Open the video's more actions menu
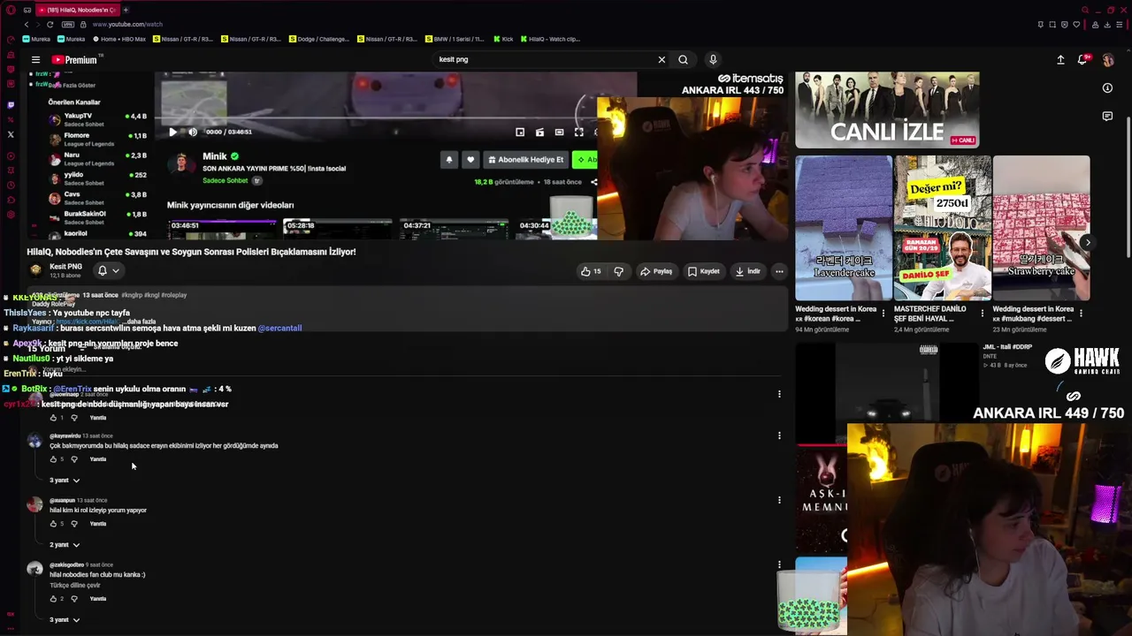Screen dimensions: 1132x636 tap(779, 271)
